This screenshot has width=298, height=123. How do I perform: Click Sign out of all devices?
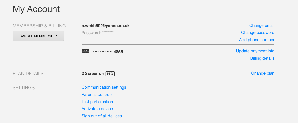tap(102, 116)
